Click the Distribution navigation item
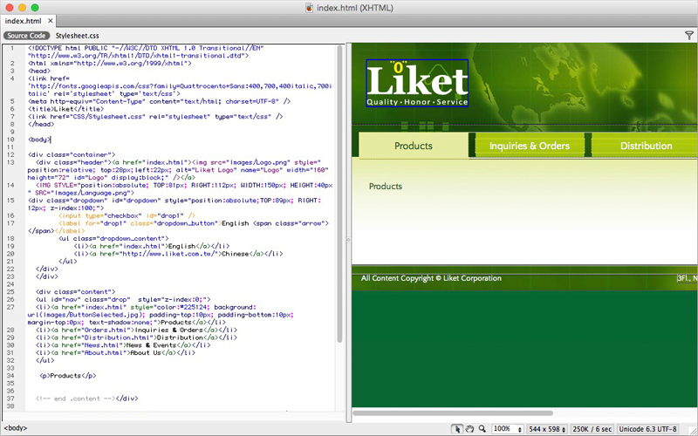The width and height of the screenshot is (698, 436). (x=646, y=146)
